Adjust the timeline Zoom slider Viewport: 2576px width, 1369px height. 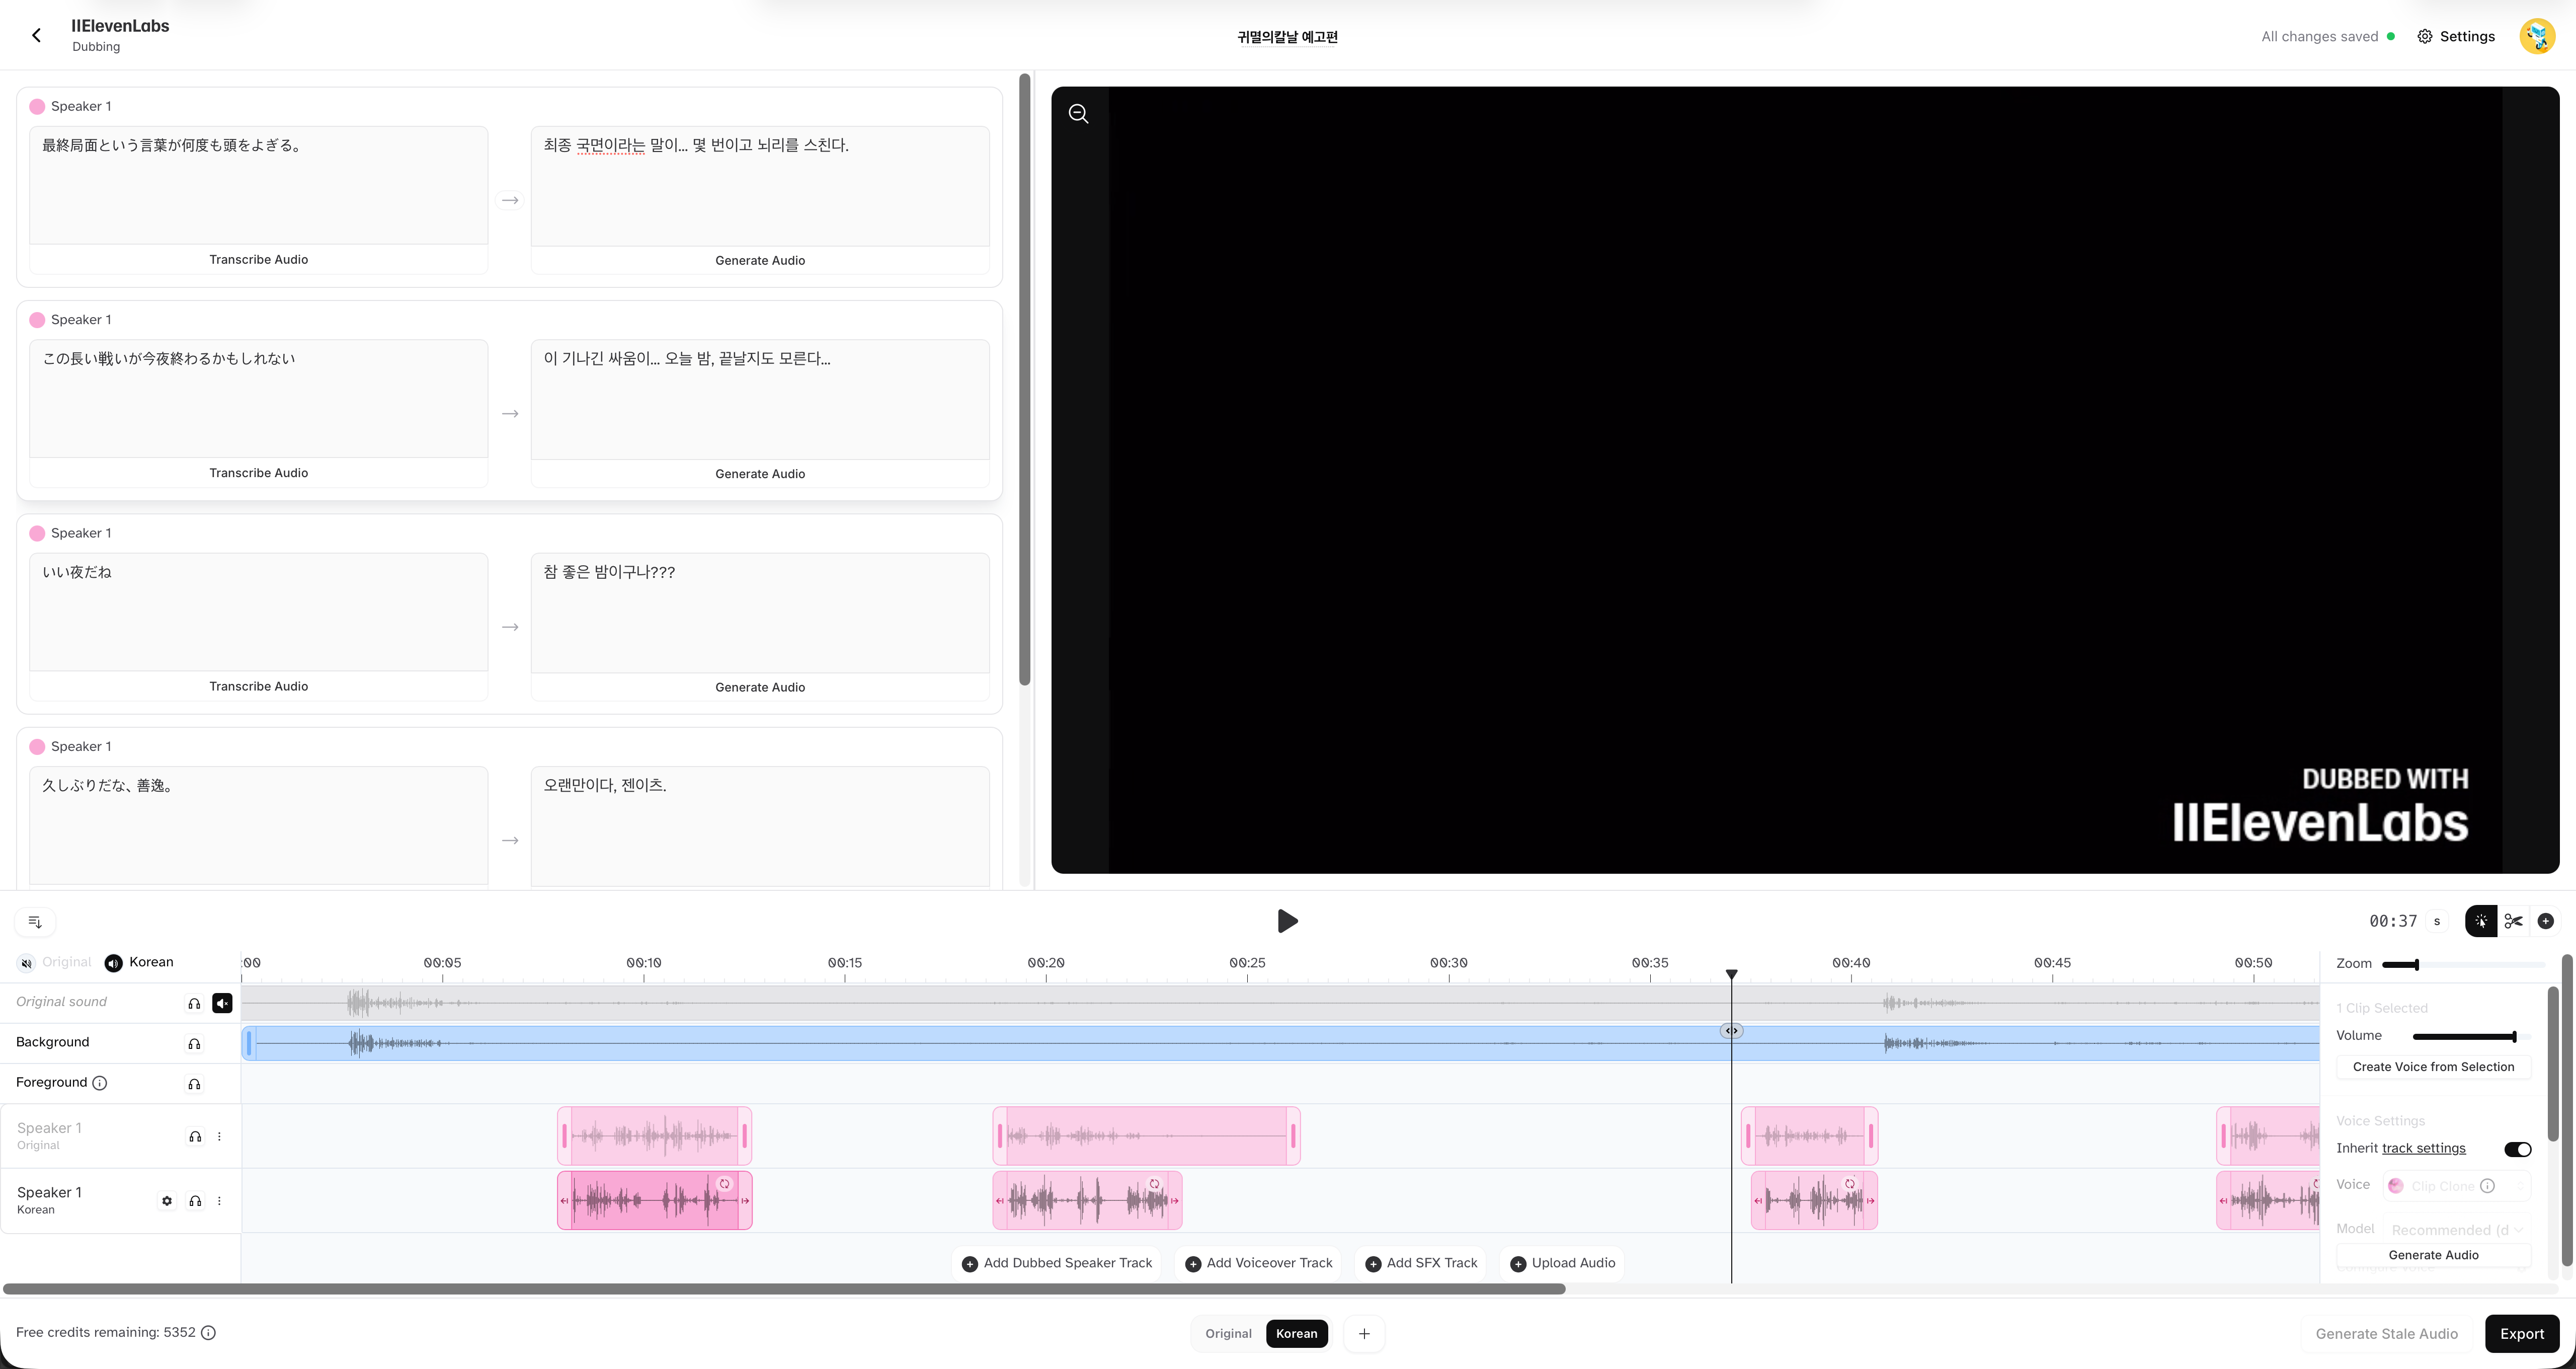2416,965
